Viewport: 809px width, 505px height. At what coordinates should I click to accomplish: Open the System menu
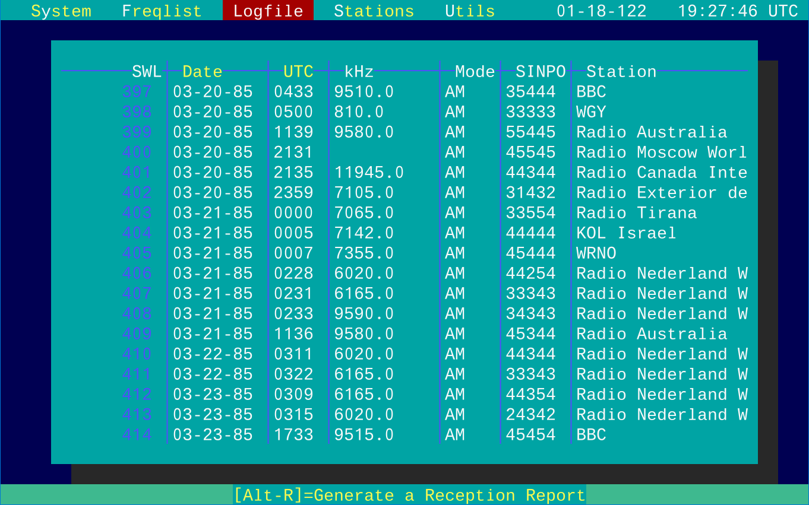coord(61,11)
